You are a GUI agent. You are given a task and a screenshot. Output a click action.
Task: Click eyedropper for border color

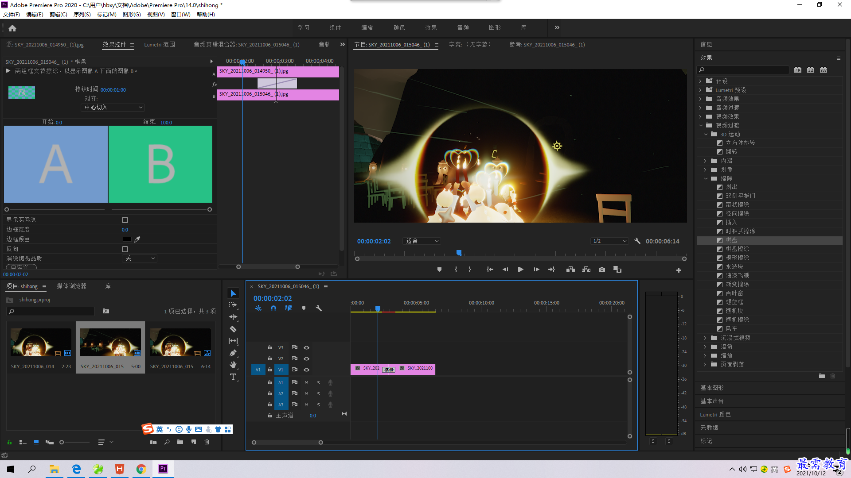pos(137,239)
